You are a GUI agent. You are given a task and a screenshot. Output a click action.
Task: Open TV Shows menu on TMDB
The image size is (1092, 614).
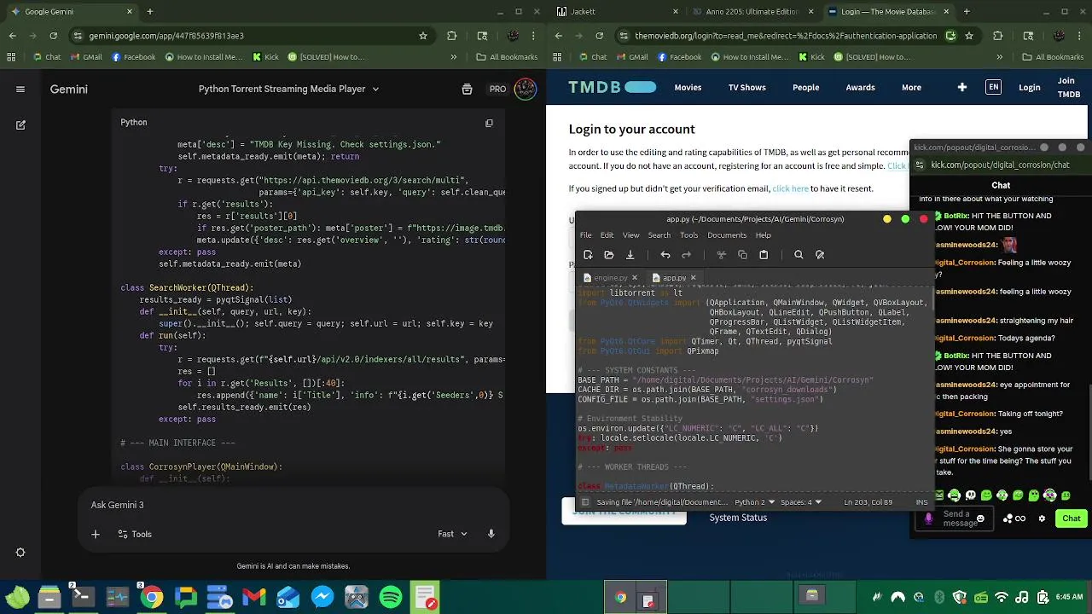[746, 87]
